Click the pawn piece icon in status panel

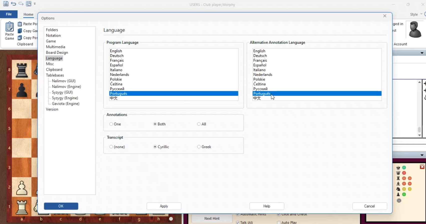pyautogui.click(x=398, y=194)
